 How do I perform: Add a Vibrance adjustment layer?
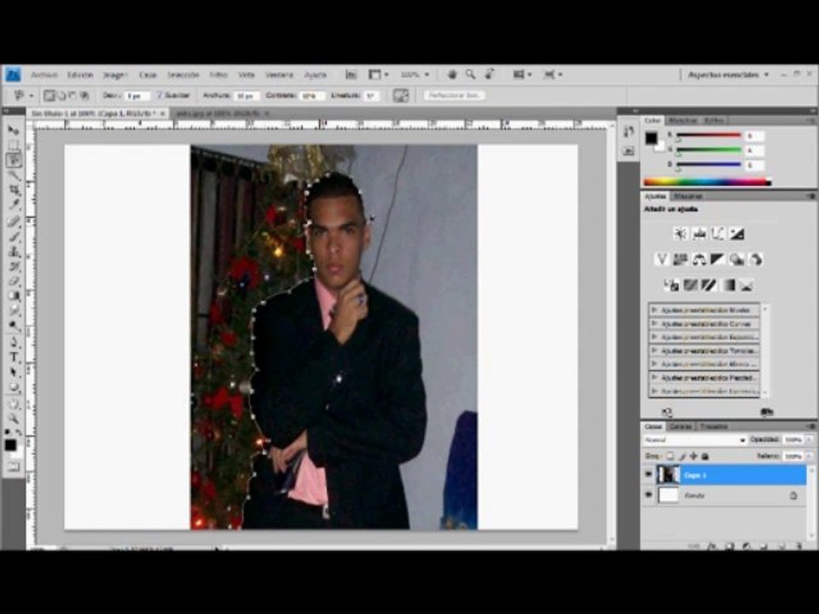pos(662,259)
